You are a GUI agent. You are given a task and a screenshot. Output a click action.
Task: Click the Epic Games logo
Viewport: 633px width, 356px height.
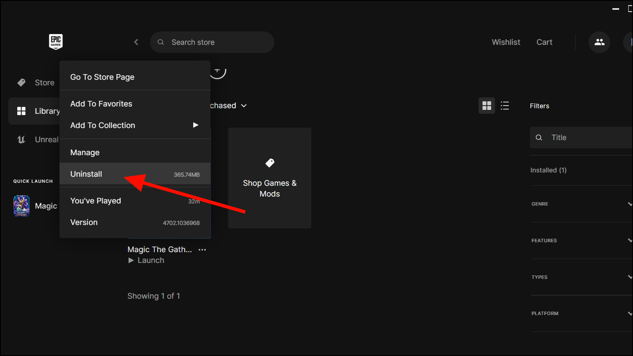pyautogui.click(x=56, y=42)
